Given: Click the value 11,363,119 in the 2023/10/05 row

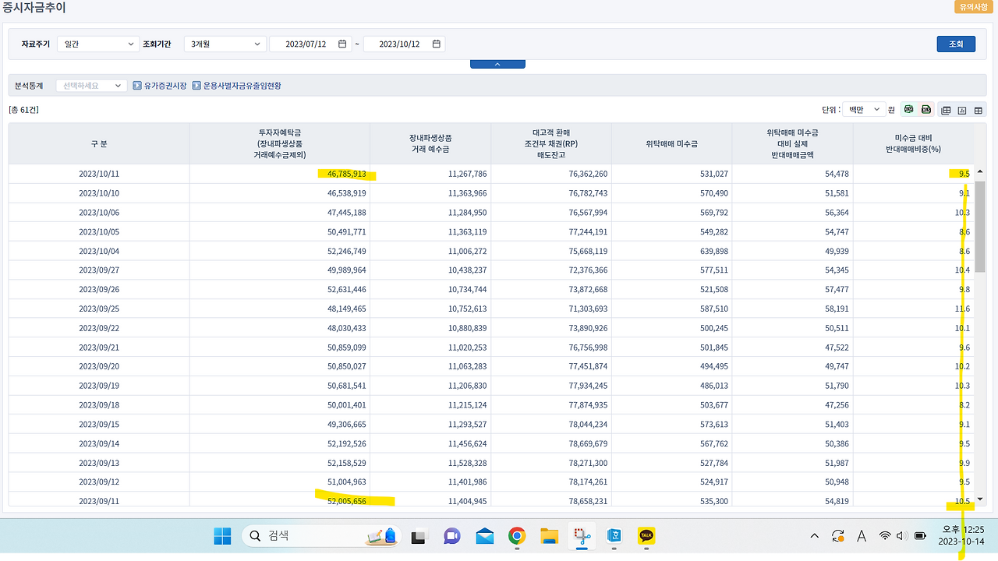Looking at the screenshot, I should click(x=467, y=231).
